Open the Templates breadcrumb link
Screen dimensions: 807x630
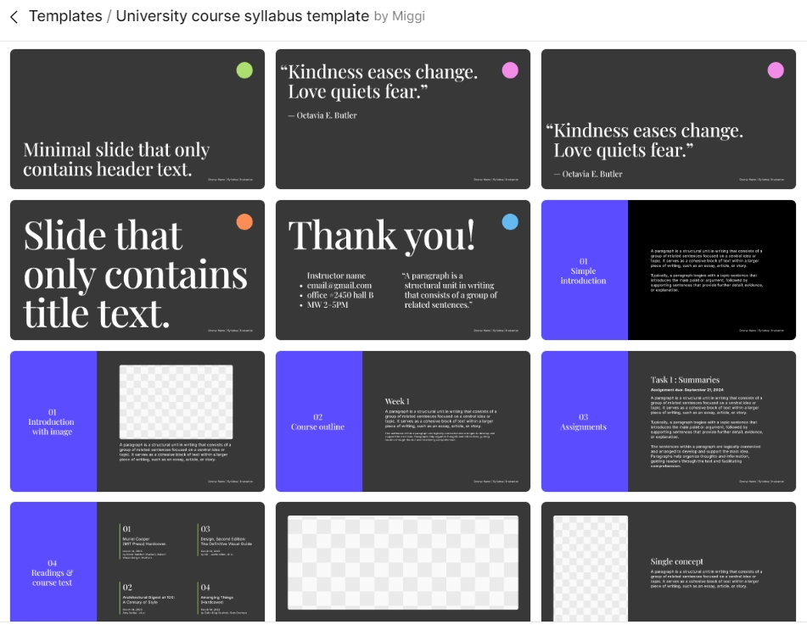pyautogui.click(x=65, y=16)
